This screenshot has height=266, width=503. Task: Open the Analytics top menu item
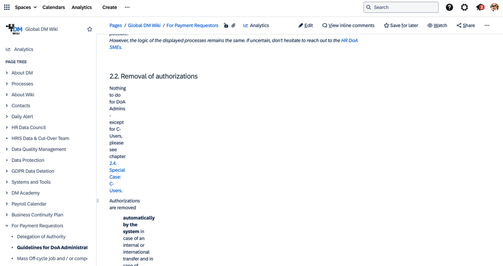(x=82, y=7)
